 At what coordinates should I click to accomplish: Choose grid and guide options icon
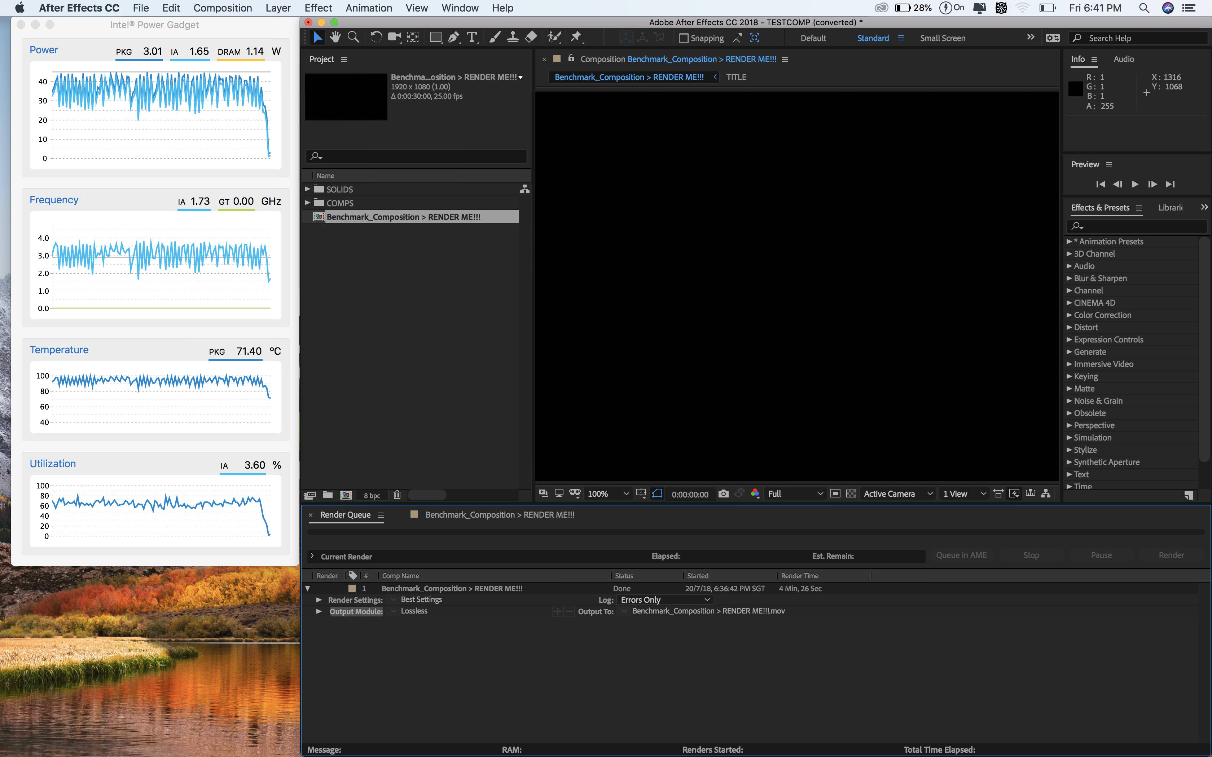[641, 493]
